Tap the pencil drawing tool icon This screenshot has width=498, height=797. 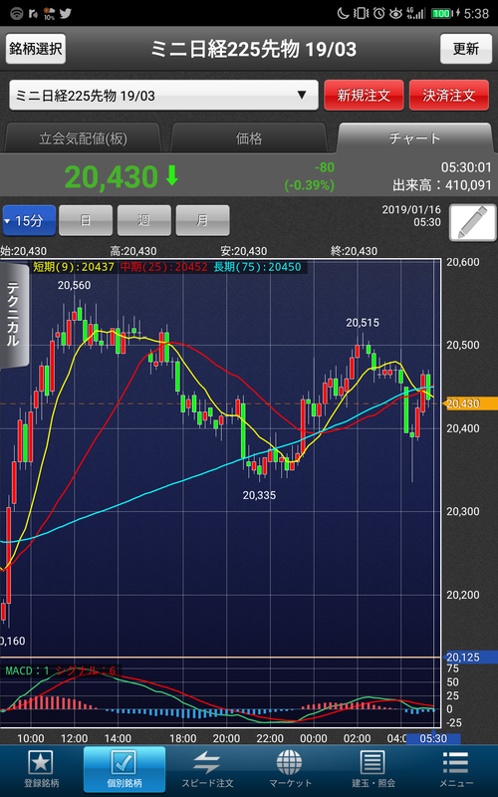(472, 223)
